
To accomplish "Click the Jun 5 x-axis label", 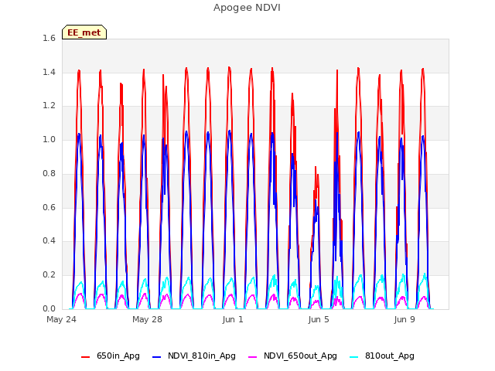I will point(319,319).
